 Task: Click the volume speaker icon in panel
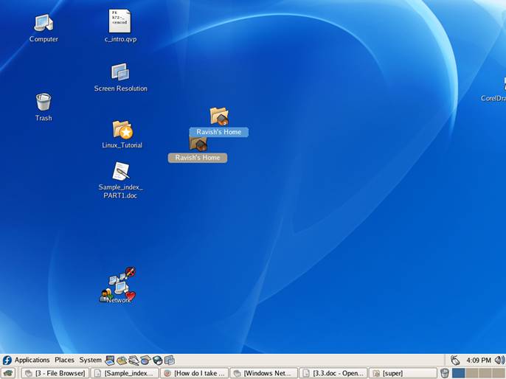pos(499,360)
